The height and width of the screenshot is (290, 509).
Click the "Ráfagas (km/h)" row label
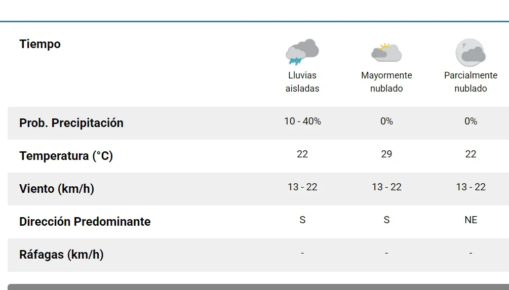[61, 255]
